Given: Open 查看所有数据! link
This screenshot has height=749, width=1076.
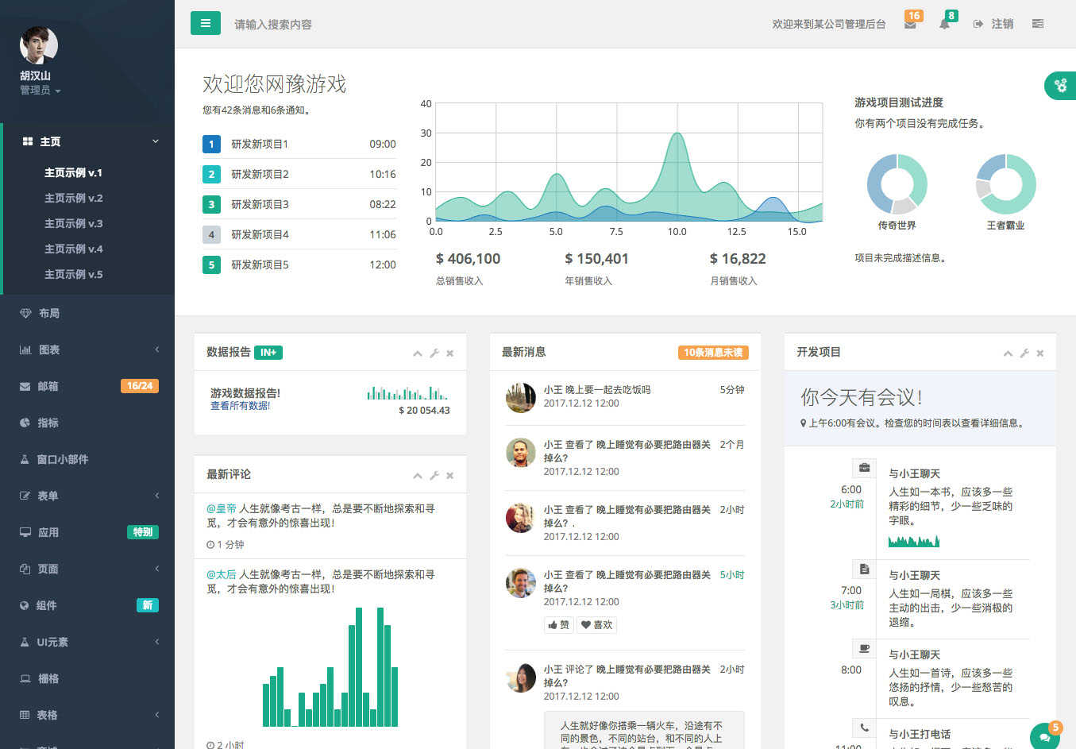Looking at the screenshot, I should (x=240, y=406).
